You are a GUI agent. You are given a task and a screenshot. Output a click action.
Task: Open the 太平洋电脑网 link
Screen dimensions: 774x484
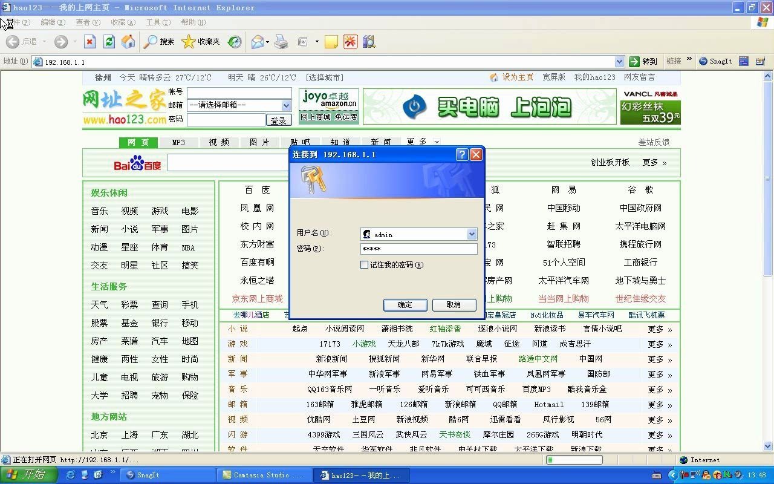[x=640, y=226]
